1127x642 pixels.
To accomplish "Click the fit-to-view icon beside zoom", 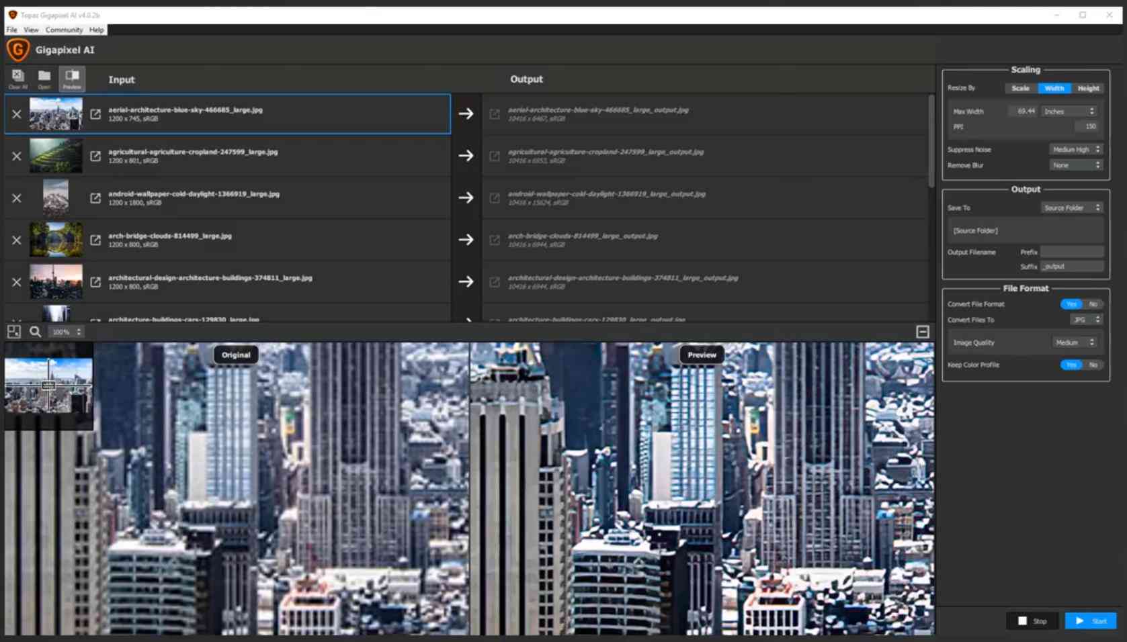I will coord(14,331).
